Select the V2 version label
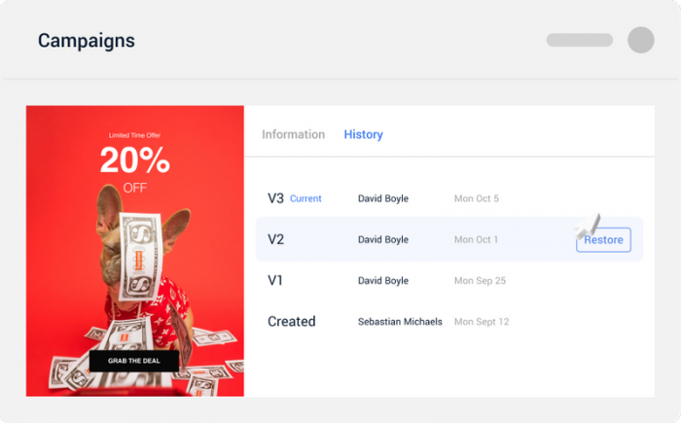The image size is (681, 423). (x=275, y=239)
